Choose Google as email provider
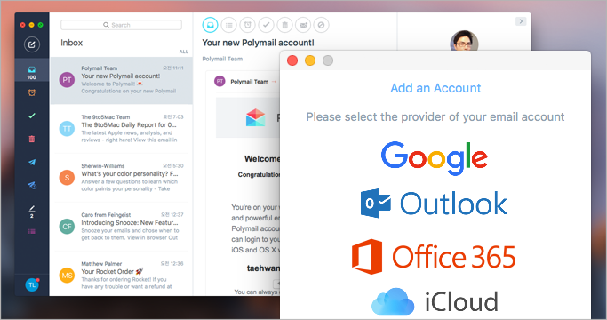This screenshot has width=607, height=320. 435,157
